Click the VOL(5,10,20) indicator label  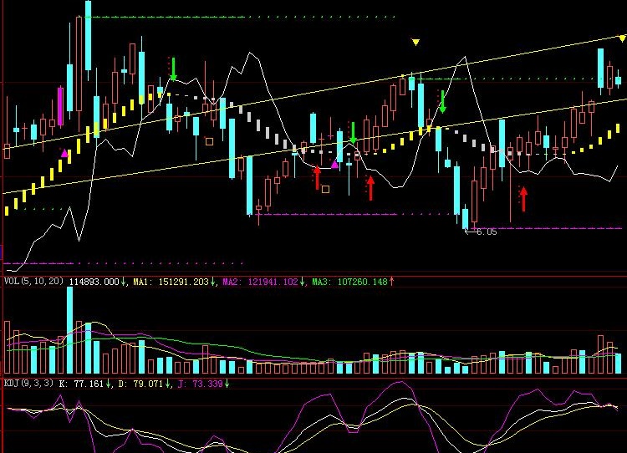tap(33, 281)
